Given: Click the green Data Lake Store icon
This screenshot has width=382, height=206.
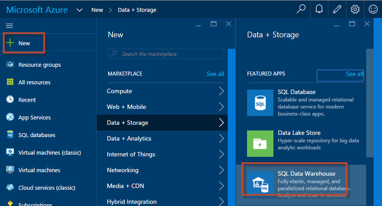Looking at the screenshot, I should tap(260, 144).
